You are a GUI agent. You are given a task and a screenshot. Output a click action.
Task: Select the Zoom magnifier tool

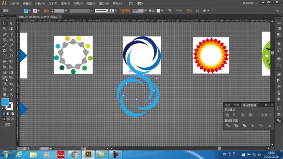[11, 95]
